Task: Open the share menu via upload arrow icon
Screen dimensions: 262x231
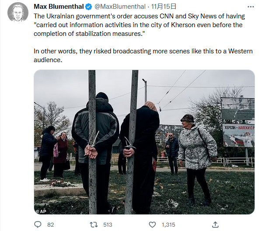Action: coord(215,224)
